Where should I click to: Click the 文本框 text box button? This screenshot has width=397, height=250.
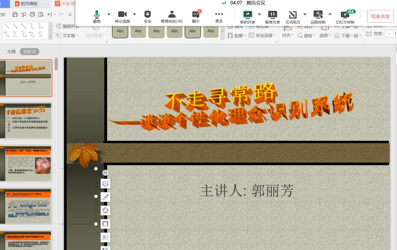[67, 36]
